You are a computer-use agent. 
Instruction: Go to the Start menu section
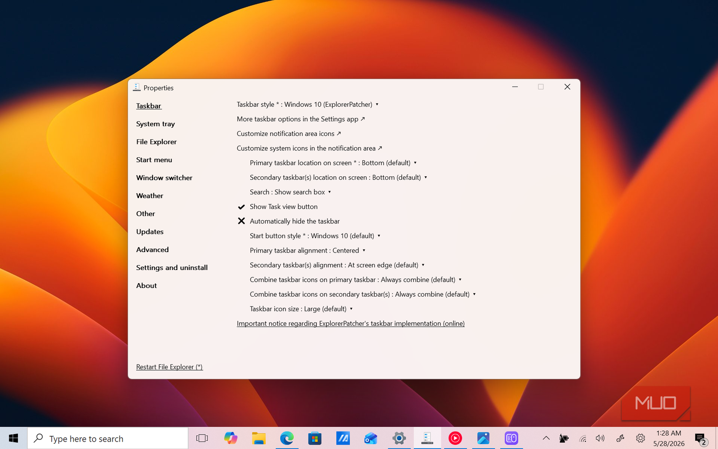[x=154, y=160]
